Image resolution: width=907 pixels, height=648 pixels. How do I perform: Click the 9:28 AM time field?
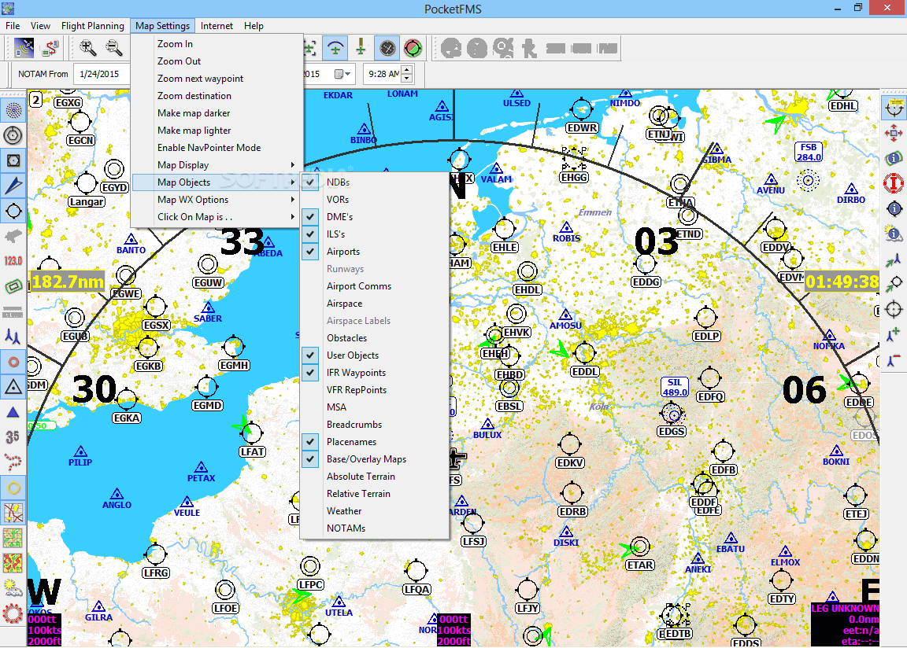click(383, 74)
